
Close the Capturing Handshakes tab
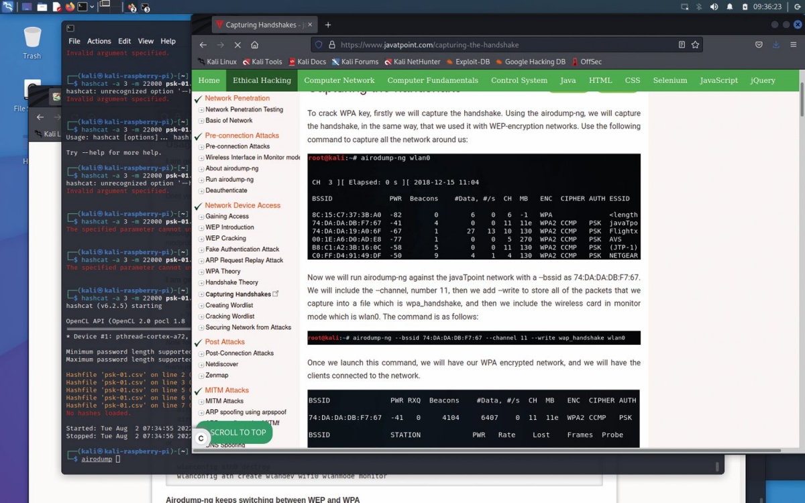(310, 25)
